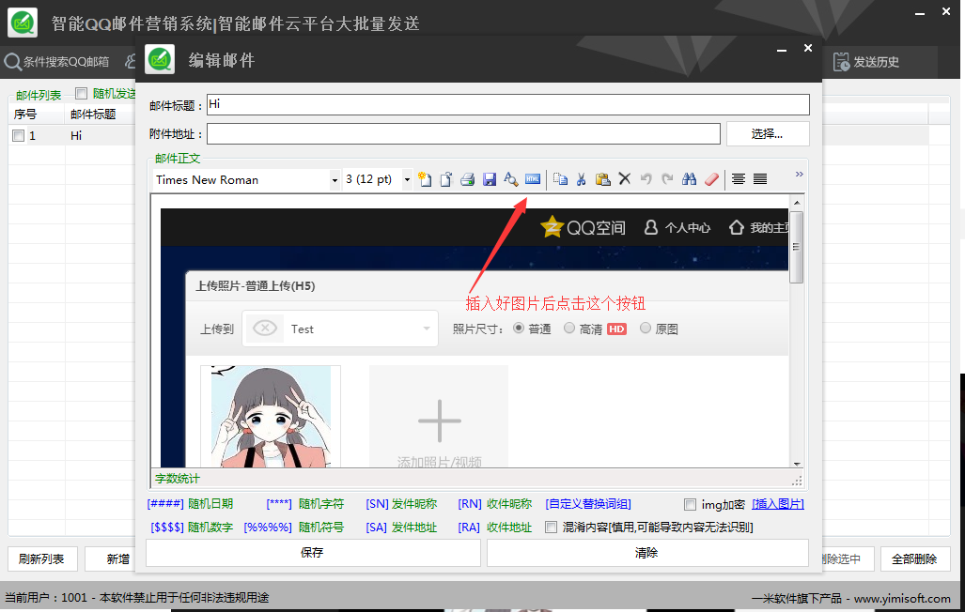Check row 1 checkbox in mail list
Image resolution: width=965 pixels, height=612 pixels.
tap(19, 136)
